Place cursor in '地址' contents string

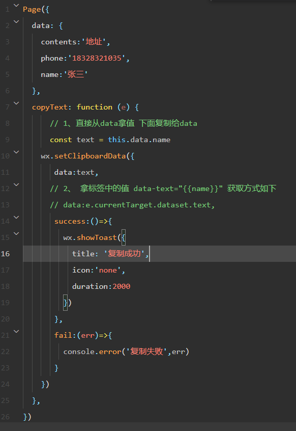coord(94,42)
